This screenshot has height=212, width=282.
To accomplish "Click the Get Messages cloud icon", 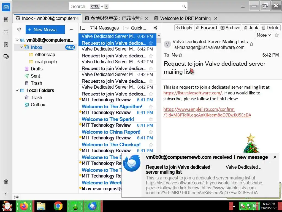I will coord(19,29).
